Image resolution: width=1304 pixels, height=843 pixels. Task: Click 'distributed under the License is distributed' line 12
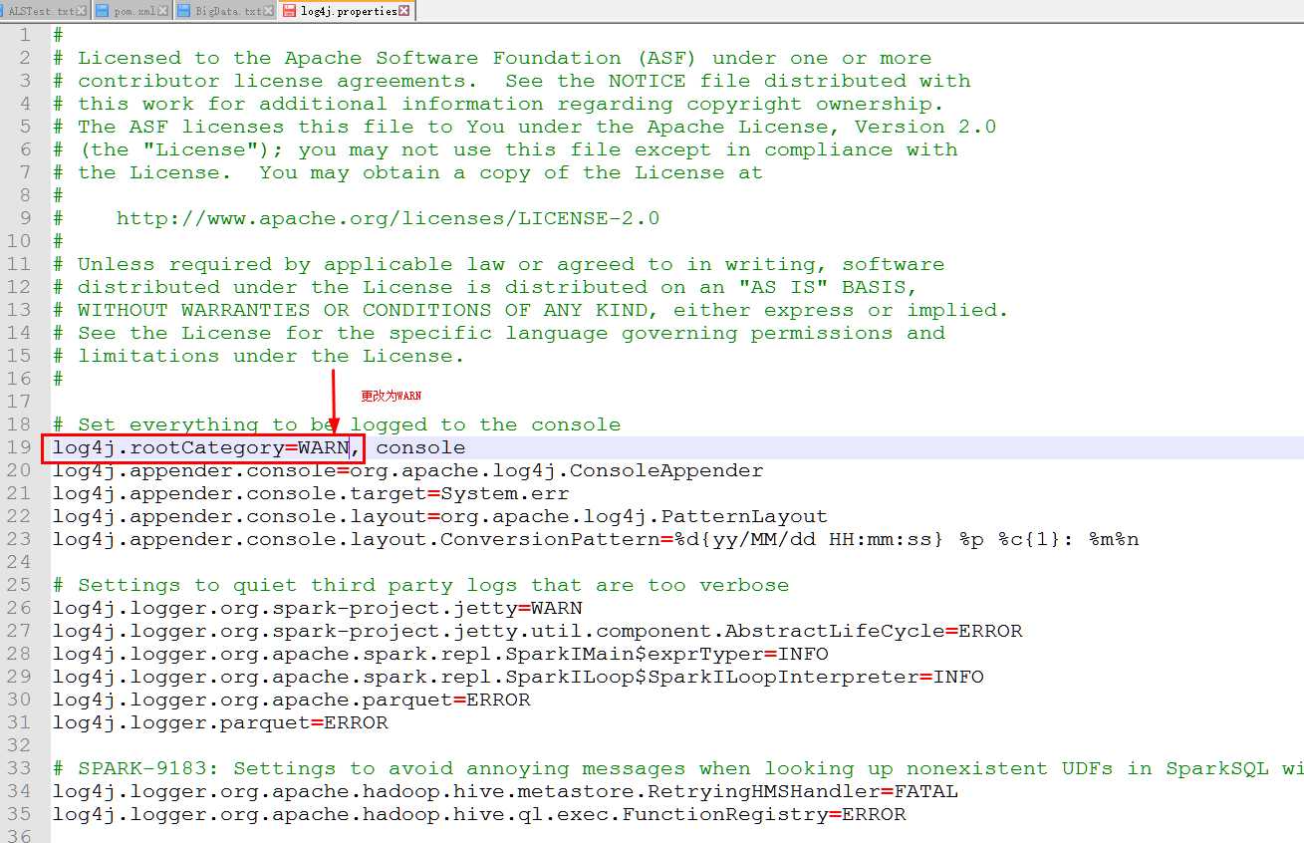click(485, 287)
